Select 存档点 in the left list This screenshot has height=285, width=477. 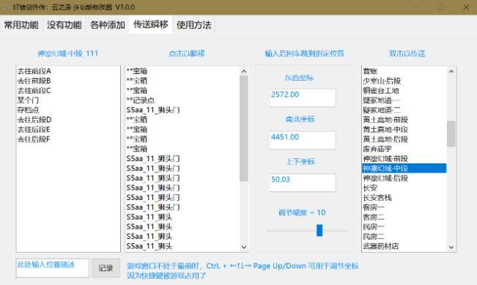click(68, 110)
